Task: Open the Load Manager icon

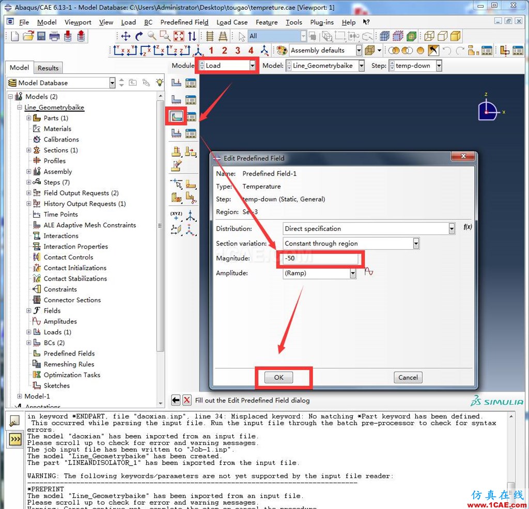Action: pyautogui.click(x=191, y=83)
